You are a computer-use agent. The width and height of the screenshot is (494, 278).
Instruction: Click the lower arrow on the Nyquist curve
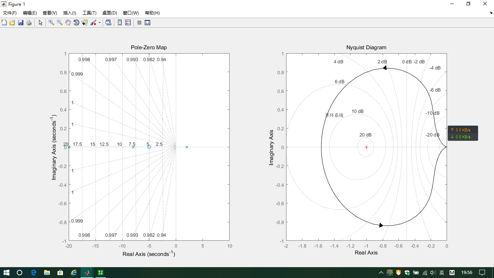click(381, 225)
